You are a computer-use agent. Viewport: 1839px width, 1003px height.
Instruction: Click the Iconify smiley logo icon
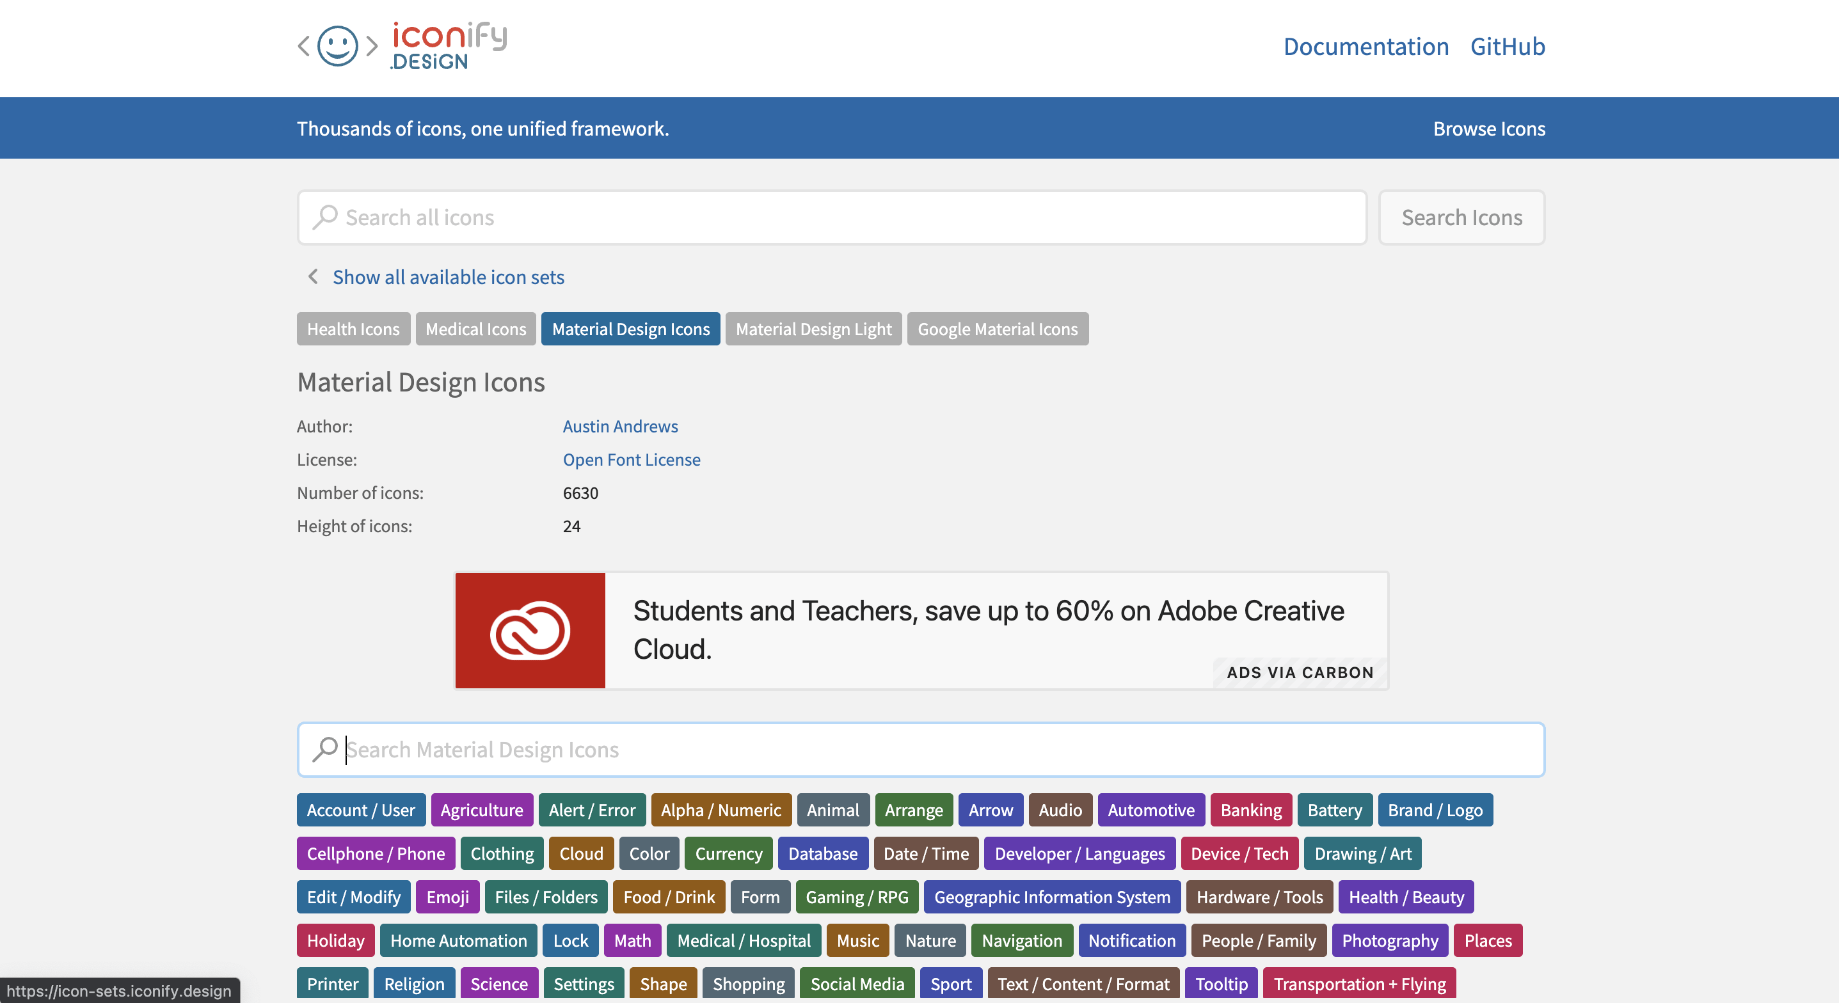click(x=337, y=47)
